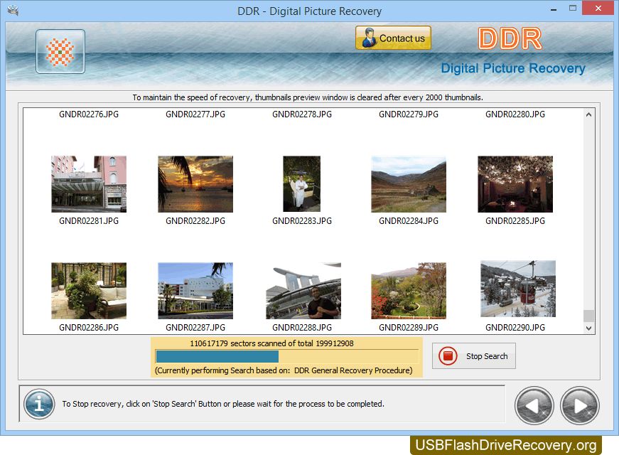Click file name GNDR02279.JPG

pyautogui.click(x=409, y=114)
